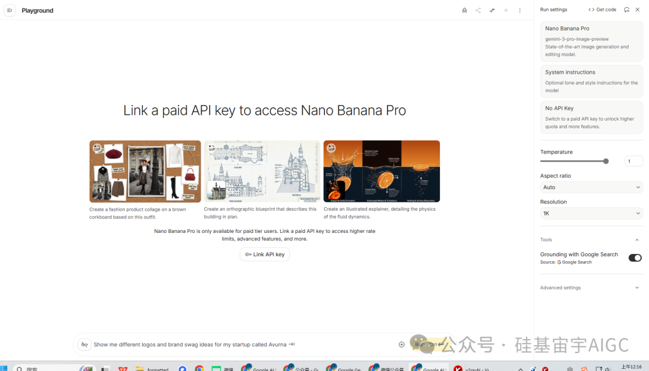This screenshot has width=649, height=371.
Task: Expand Advanced settings section
Action: point(590,288)
